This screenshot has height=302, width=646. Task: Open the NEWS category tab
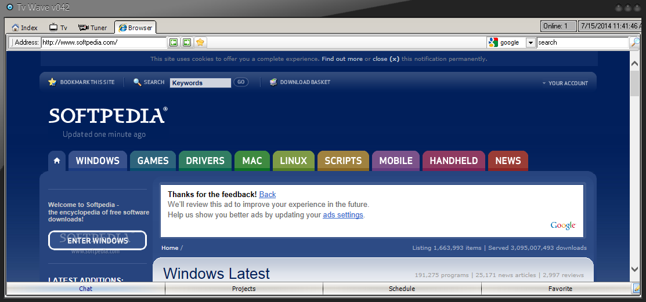[508, 161]
